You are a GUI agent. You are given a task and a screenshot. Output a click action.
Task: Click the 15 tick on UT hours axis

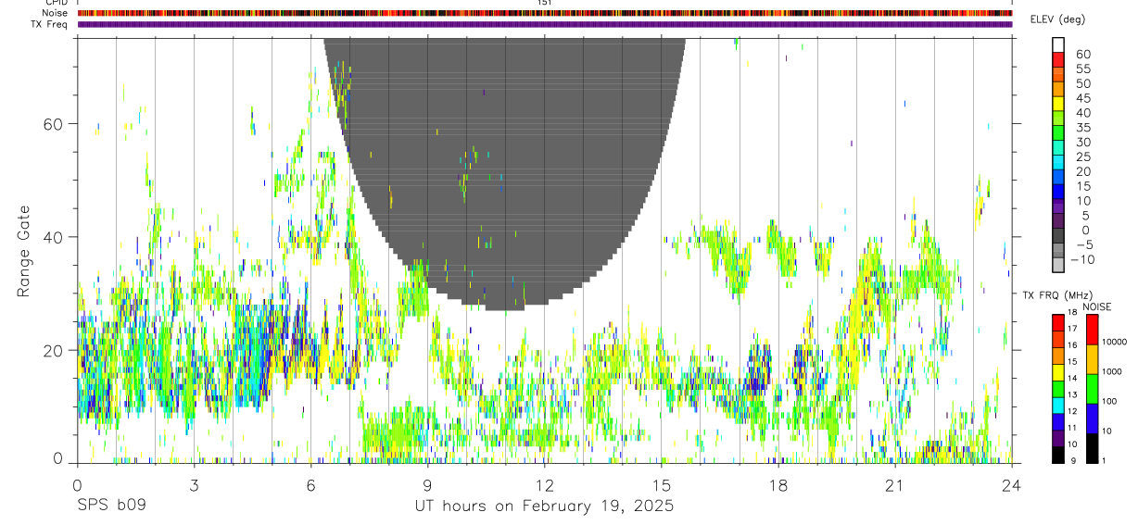coord(661,485)
